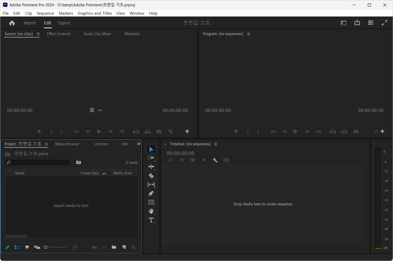Image resolution: width=393 pixels, height=261 pixels.
Task: Toggle Linked Selection in Timeline
Action: pyautogui.click(x=193, y=160)
